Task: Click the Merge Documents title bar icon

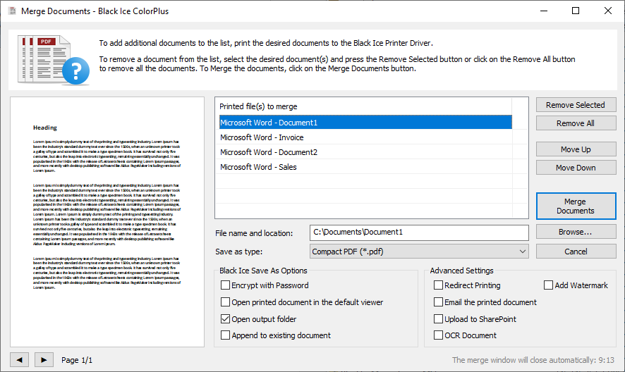Action: tap(11, 11)
